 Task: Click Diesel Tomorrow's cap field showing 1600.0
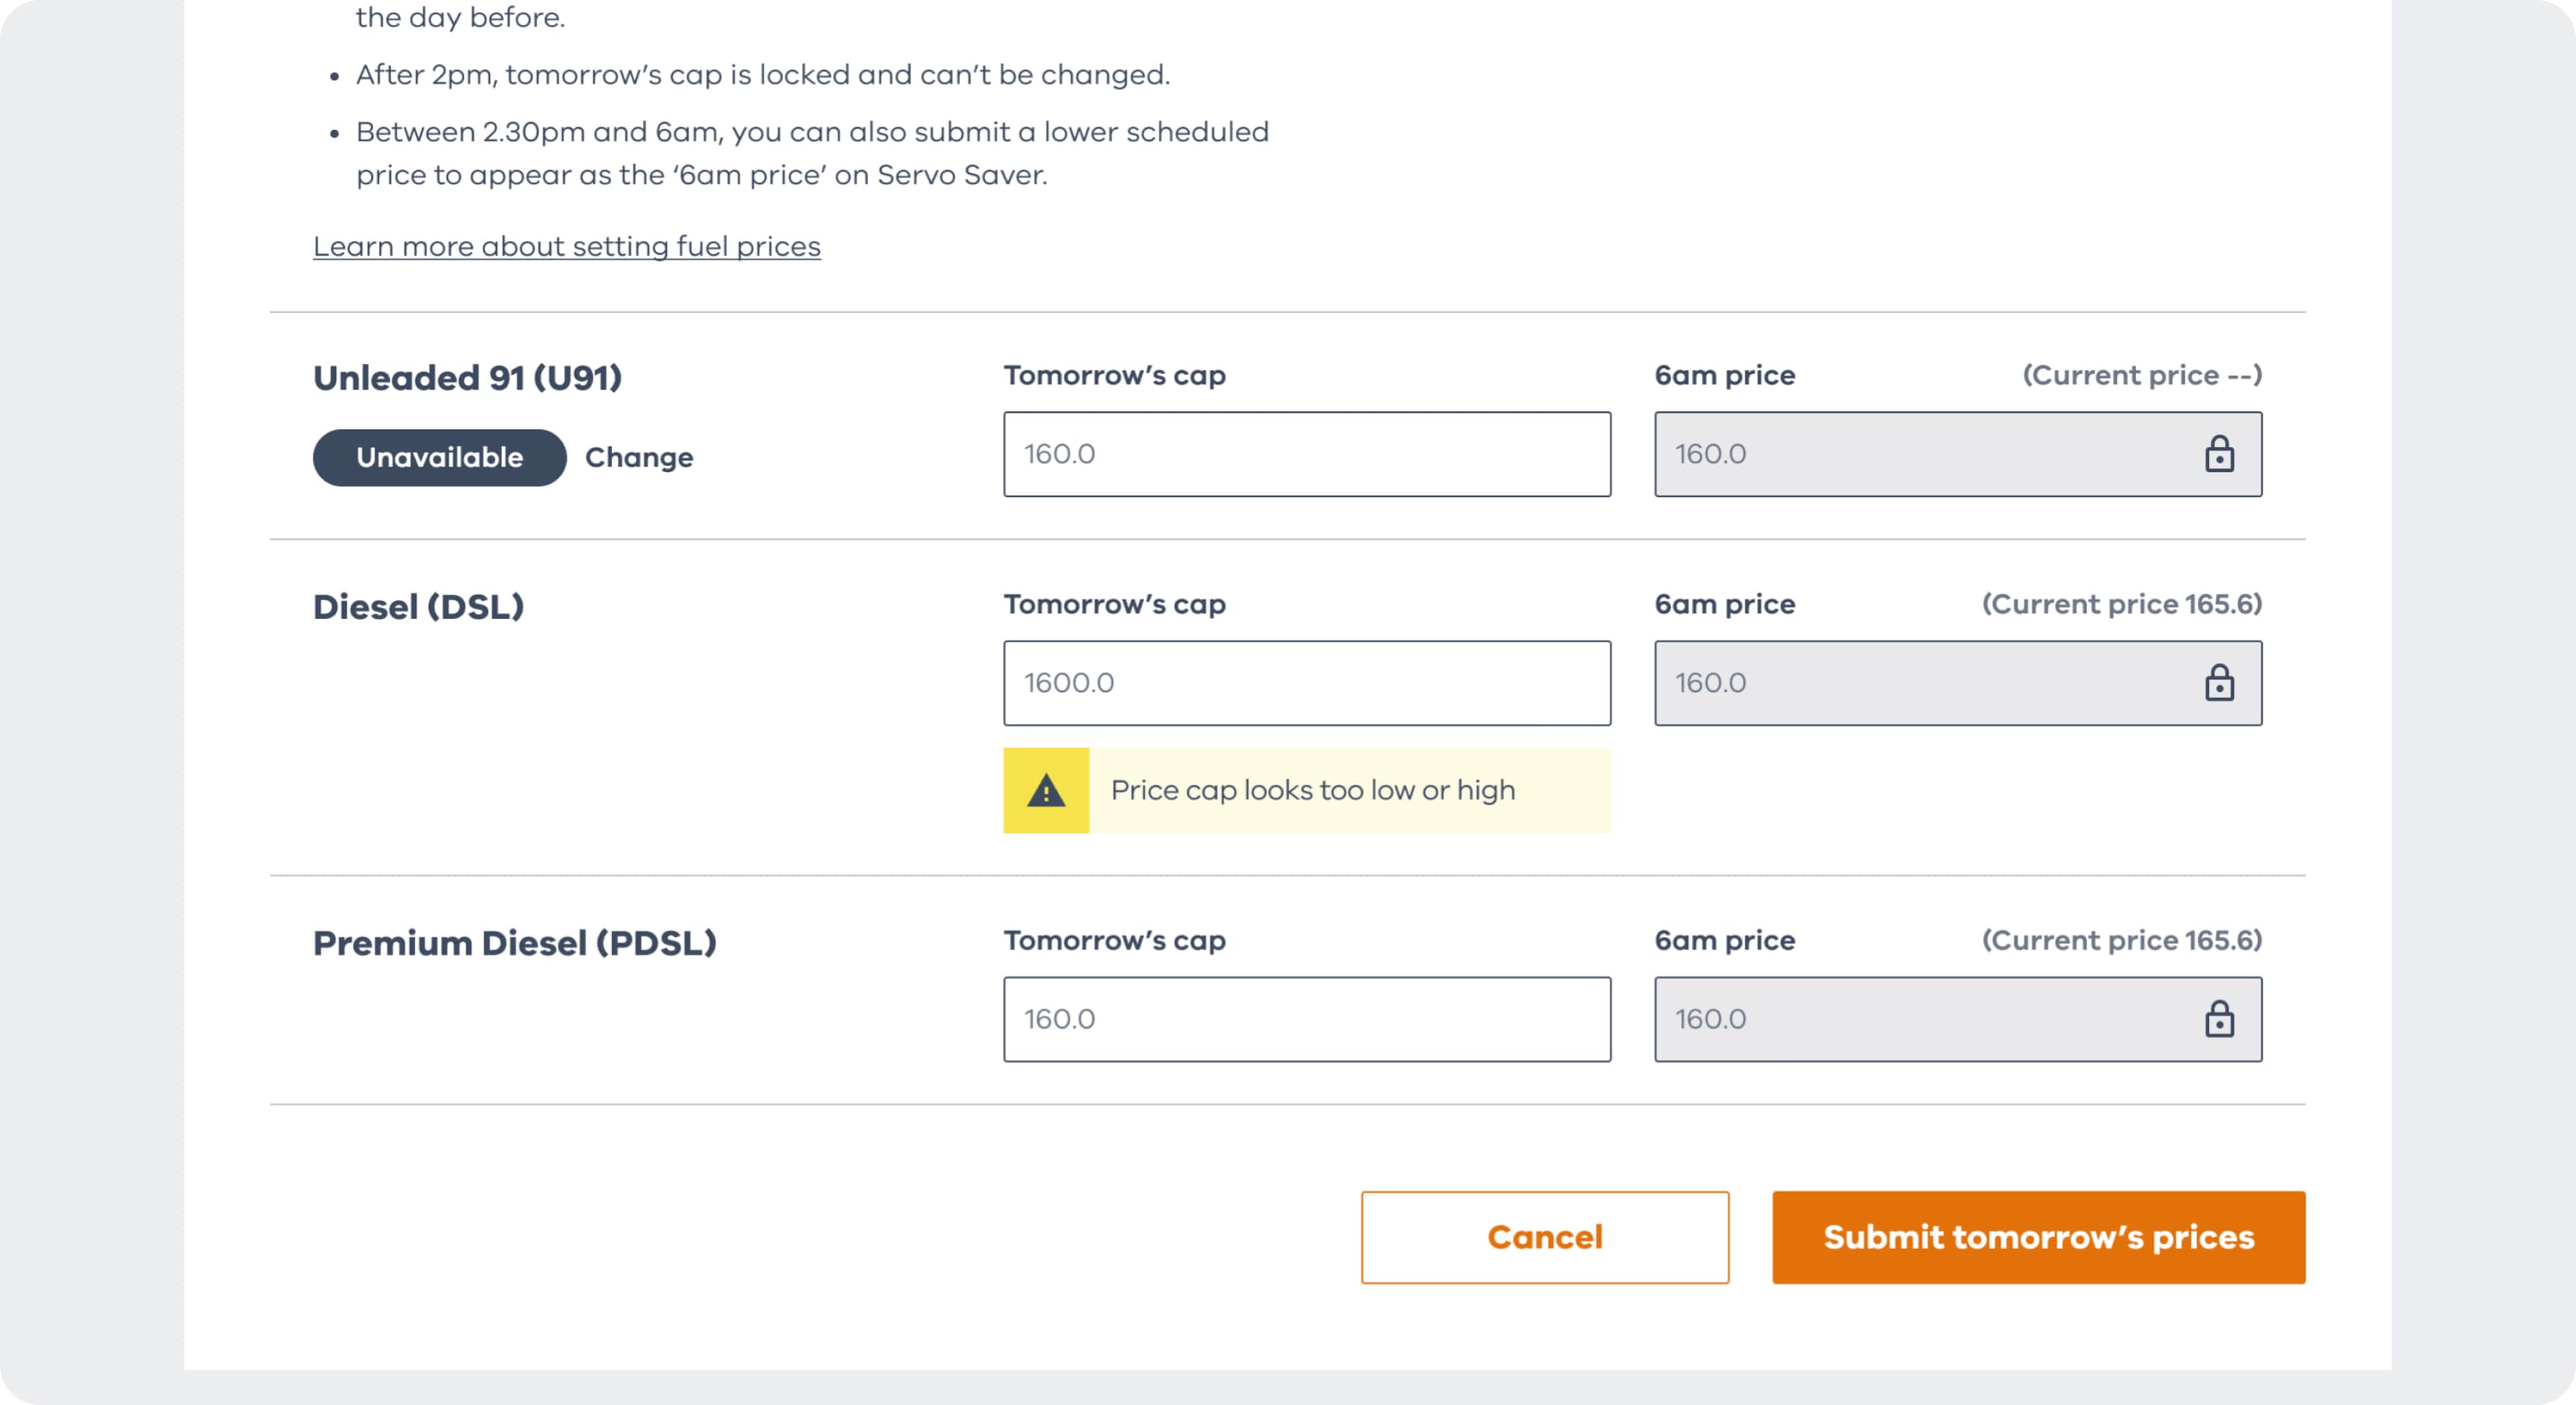(x=1306, y=683)
